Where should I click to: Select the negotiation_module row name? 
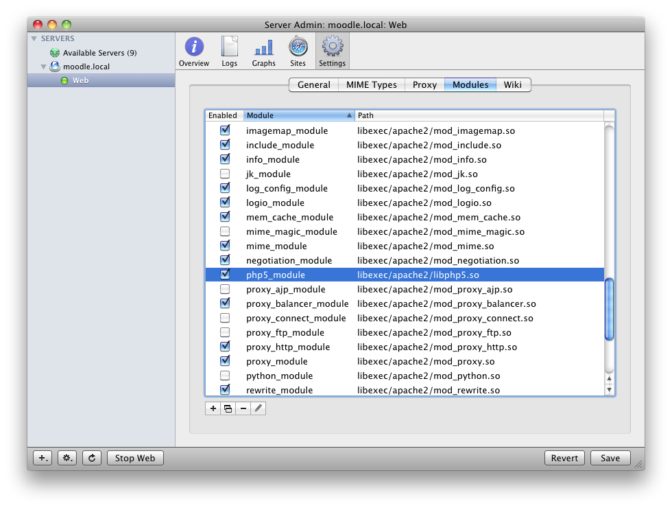pos(289,260)
